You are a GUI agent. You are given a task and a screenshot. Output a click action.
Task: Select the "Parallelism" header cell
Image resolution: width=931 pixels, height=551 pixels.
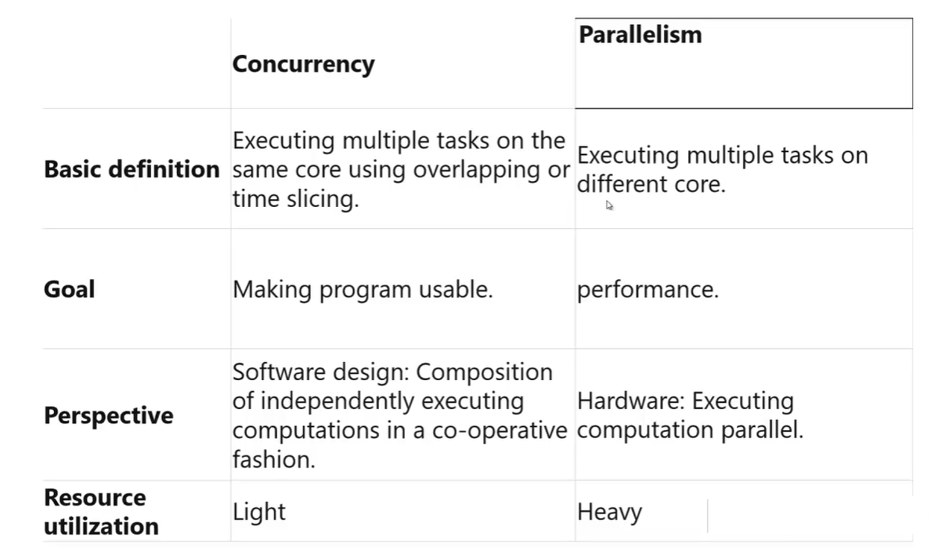pos(640,35)
